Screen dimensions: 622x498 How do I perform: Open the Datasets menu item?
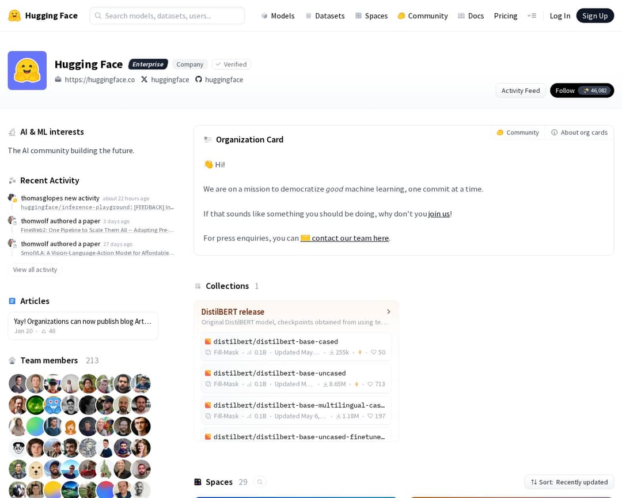(x=325, y=16)
